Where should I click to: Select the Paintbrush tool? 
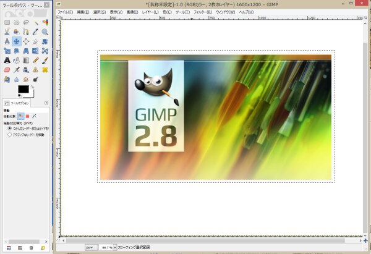45,61
